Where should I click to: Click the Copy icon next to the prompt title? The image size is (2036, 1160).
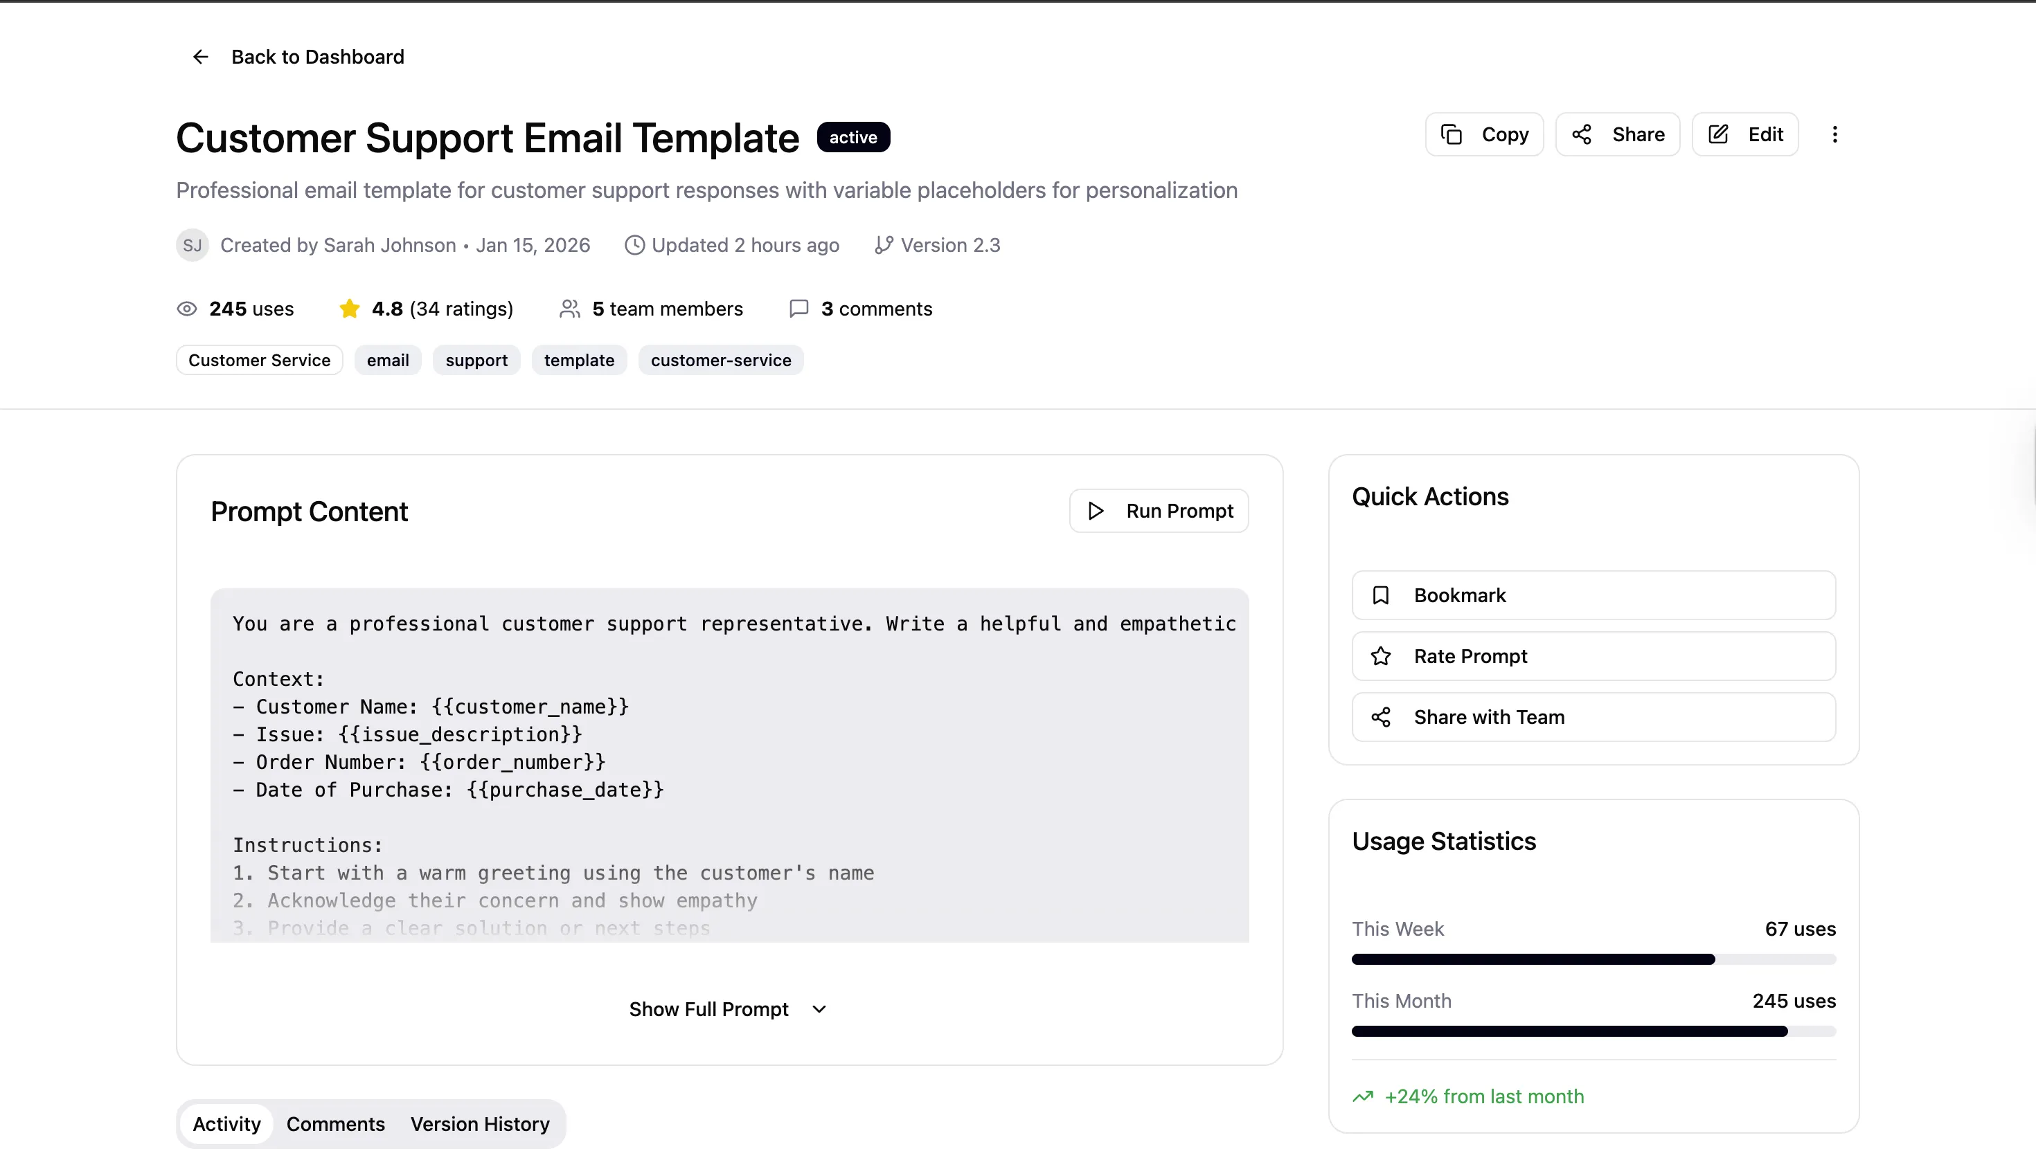pos(1452,134)
